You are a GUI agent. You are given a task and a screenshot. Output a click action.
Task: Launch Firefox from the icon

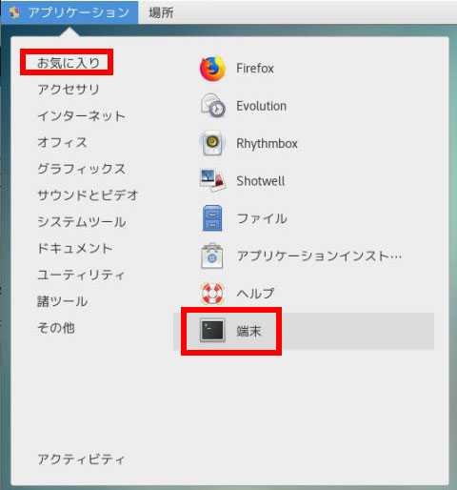tap(212, 69)
